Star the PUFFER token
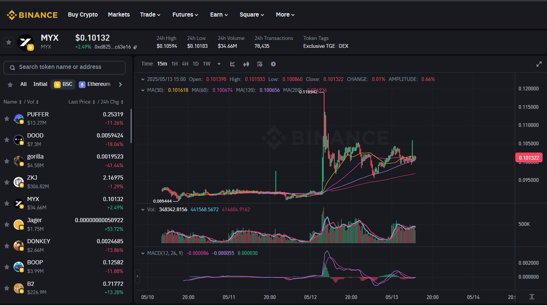 [x=7, y=119]
